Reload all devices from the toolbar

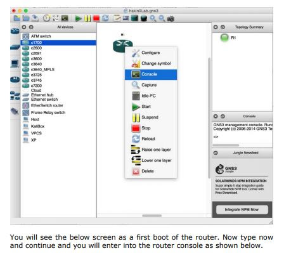point(105,18)
